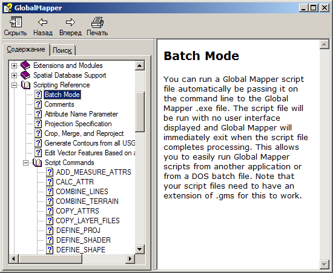Click the topic icon beside COPY_LAYER_FILES

pyautogui.click(x=50, y=221)
